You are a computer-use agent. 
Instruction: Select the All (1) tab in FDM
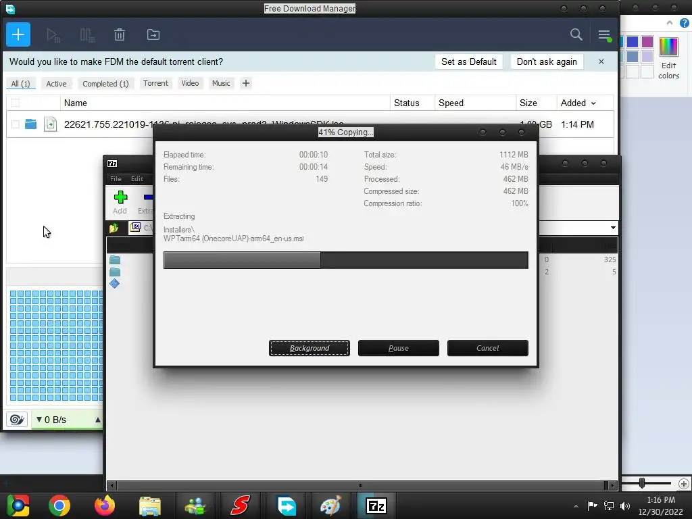click(20, 83)
